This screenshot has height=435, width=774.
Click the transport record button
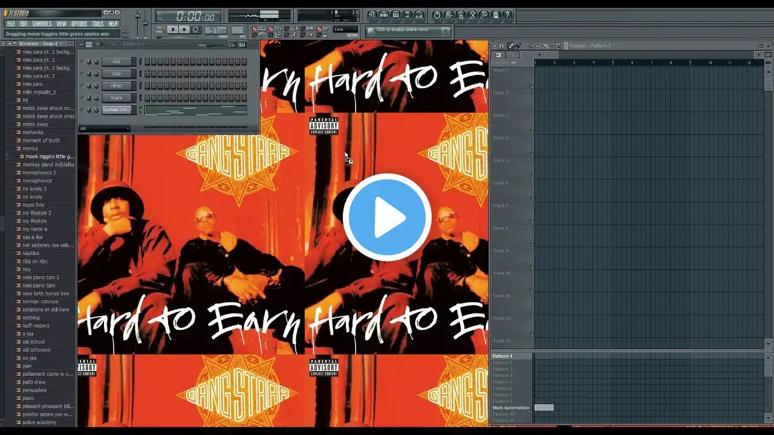coord(196,30)
